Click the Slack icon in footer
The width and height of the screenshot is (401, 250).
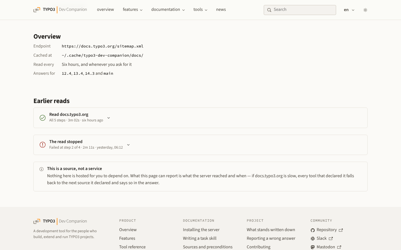tap(313, 239)
